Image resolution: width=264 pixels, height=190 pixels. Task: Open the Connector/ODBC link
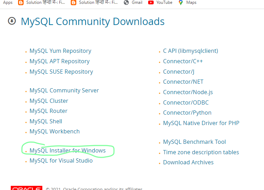click(x=186, y=102)
